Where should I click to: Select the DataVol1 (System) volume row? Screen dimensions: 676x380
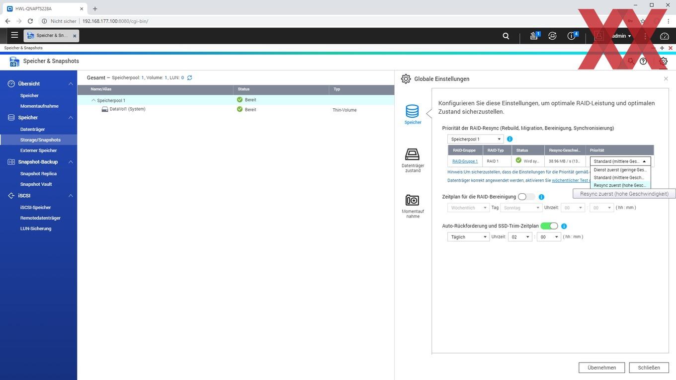(x=236, y=110)
